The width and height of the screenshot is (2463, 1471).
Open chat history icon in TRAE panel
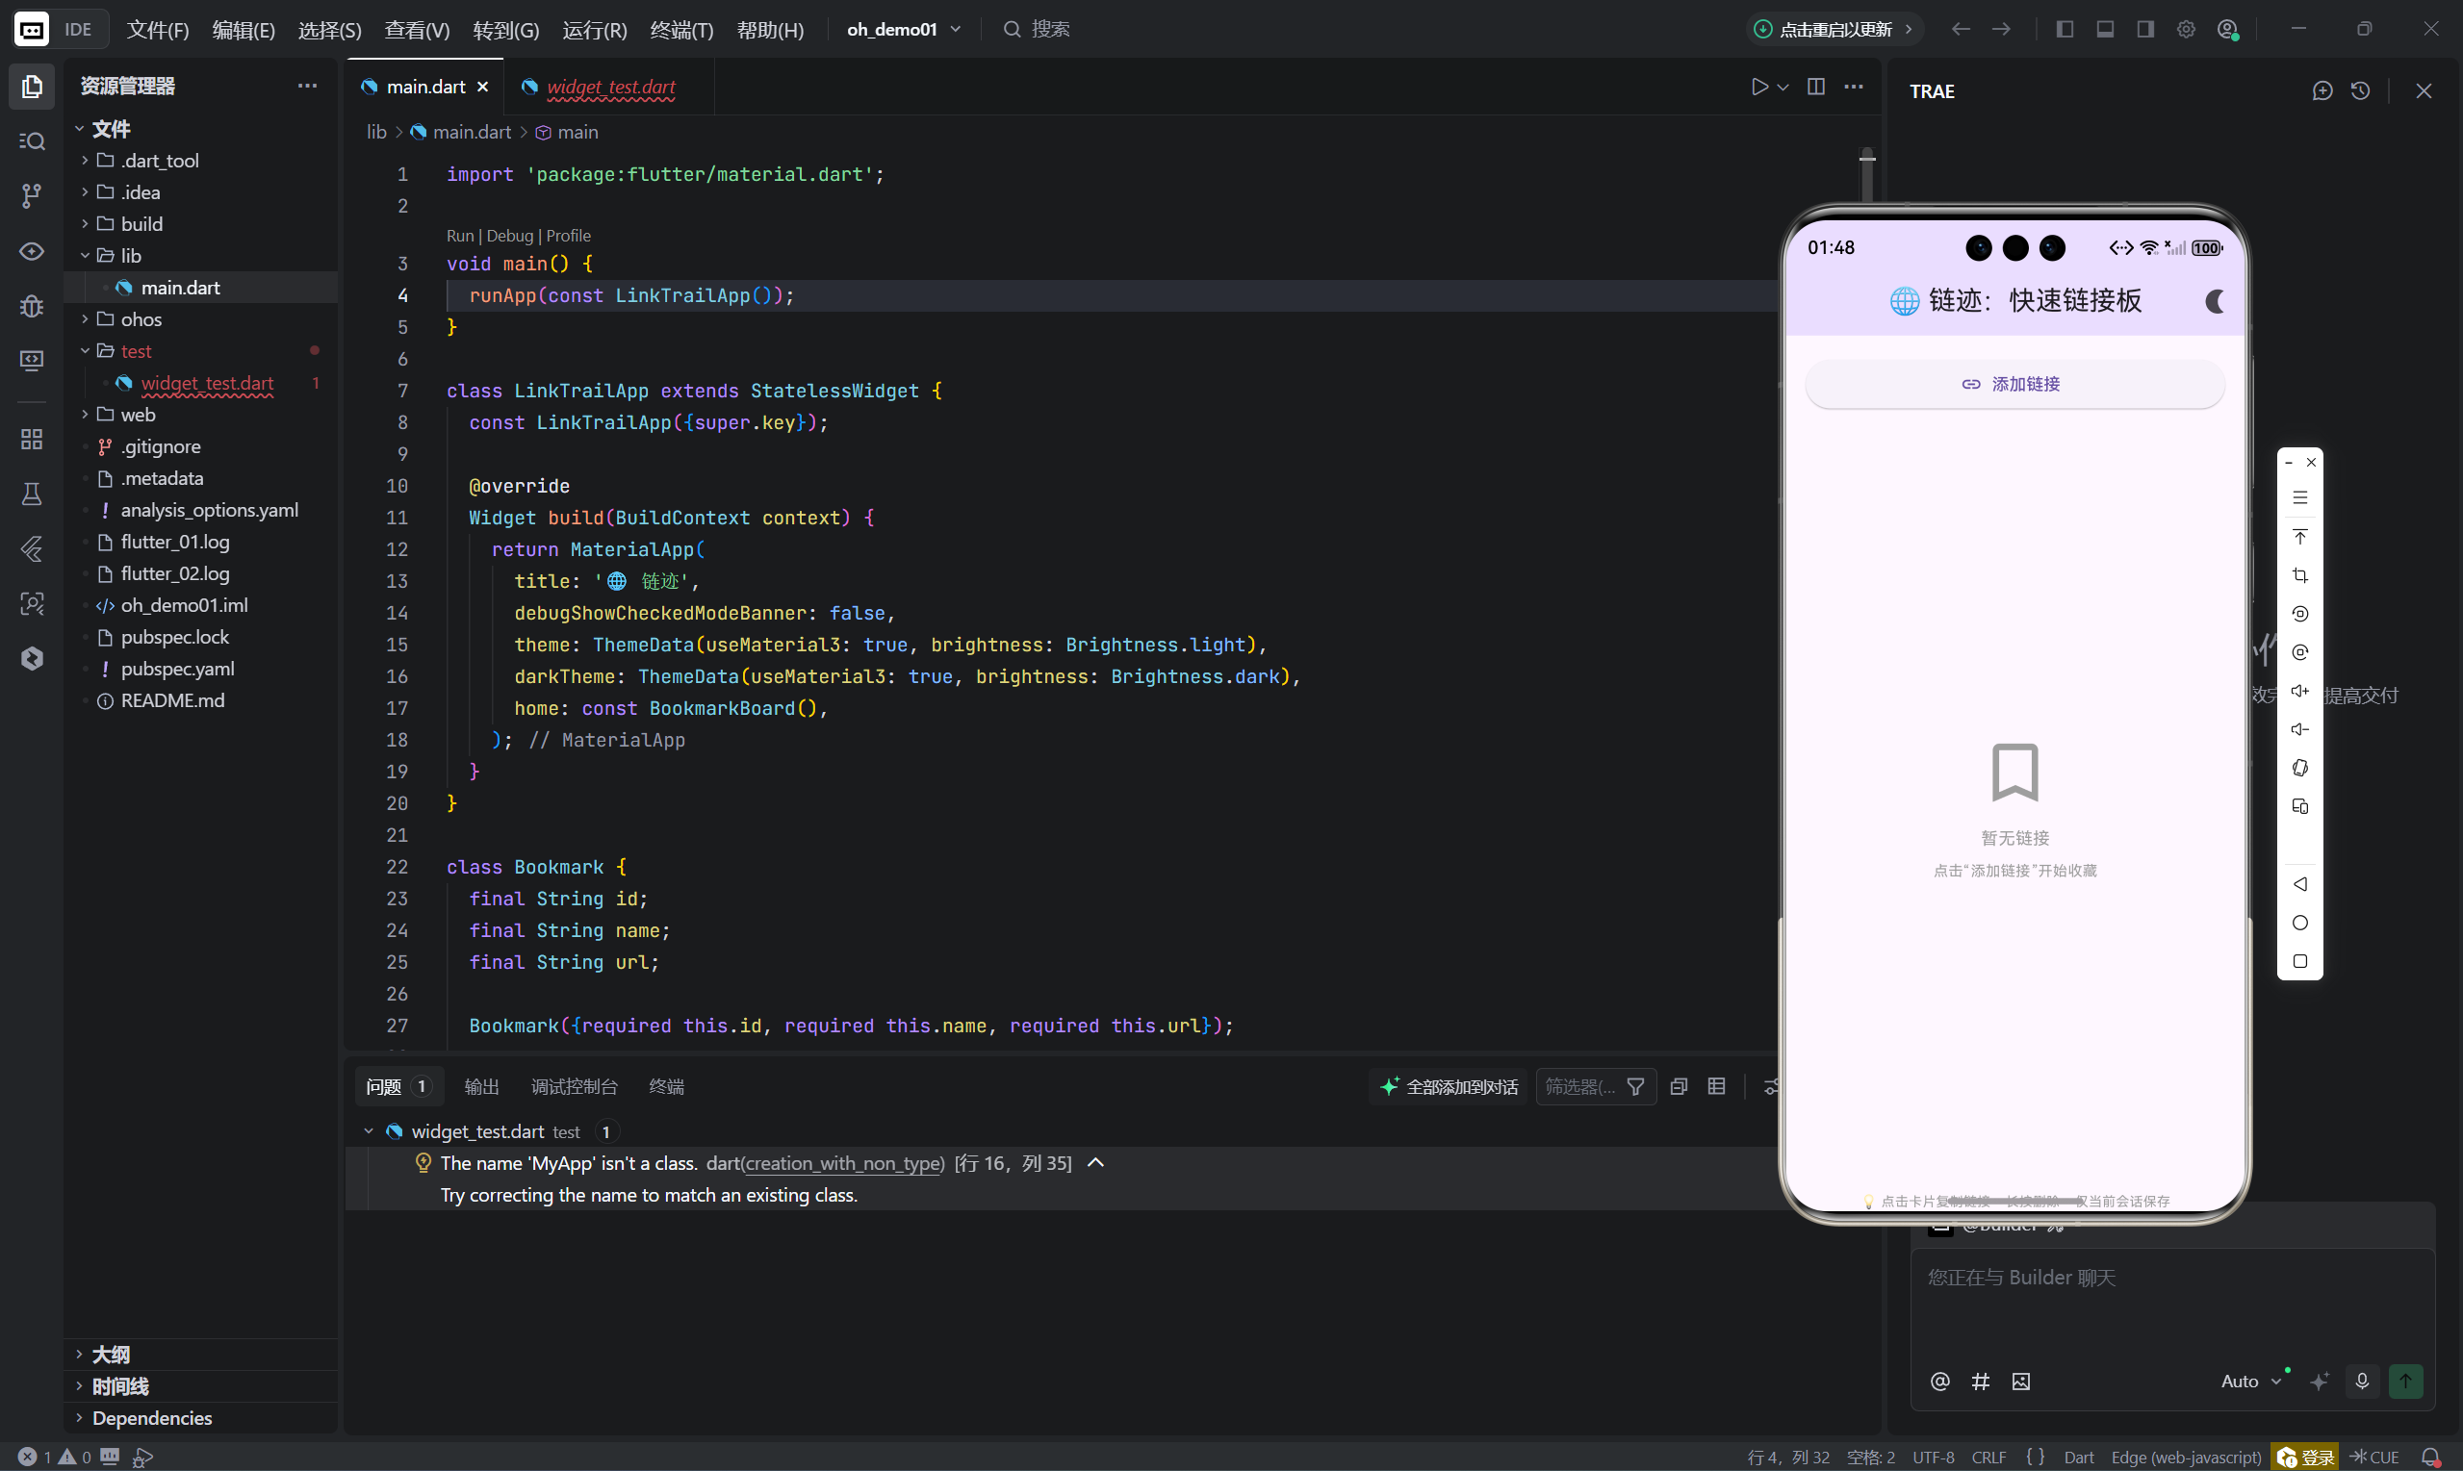pyautogui.click(x=2361, y=91)
